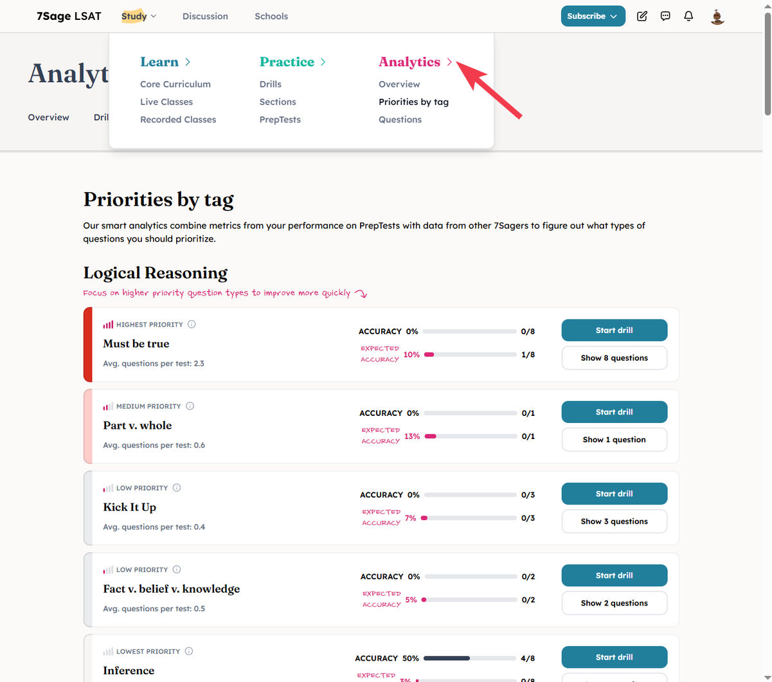Image resolution: width=772 pixels, height=682 pixels.
Task: Collapse the Study dropdown menu
Action: pyautogui.click(x=139, y=16)
